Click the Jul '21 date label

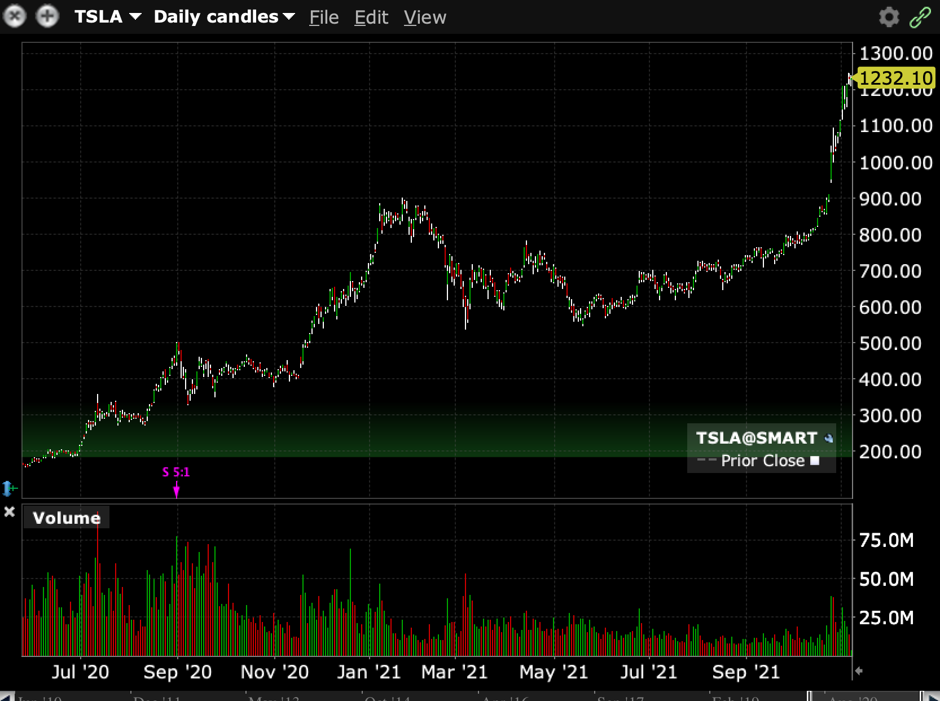click(x=648, y=672)
